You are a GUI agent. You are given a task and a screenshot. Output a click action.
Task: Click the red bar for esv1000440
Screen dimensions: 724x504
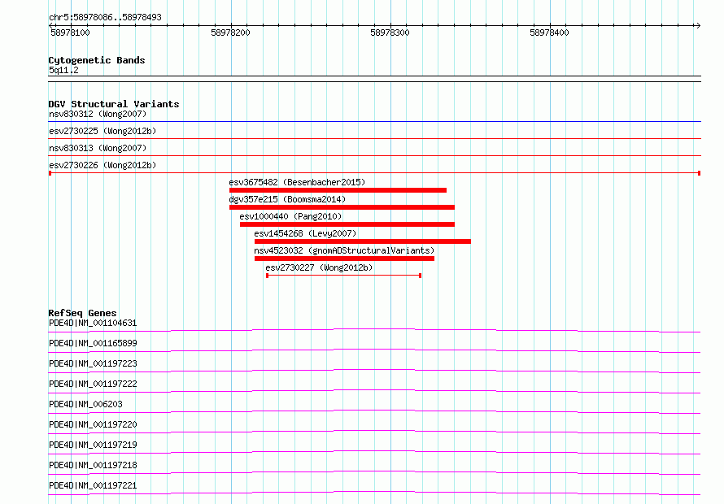(347, 224)
